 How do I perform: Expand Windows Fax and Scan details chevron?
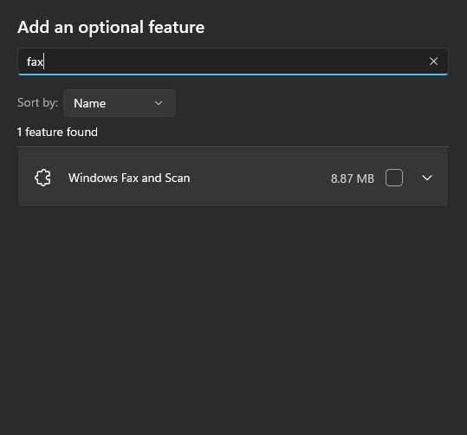(427, 178)
